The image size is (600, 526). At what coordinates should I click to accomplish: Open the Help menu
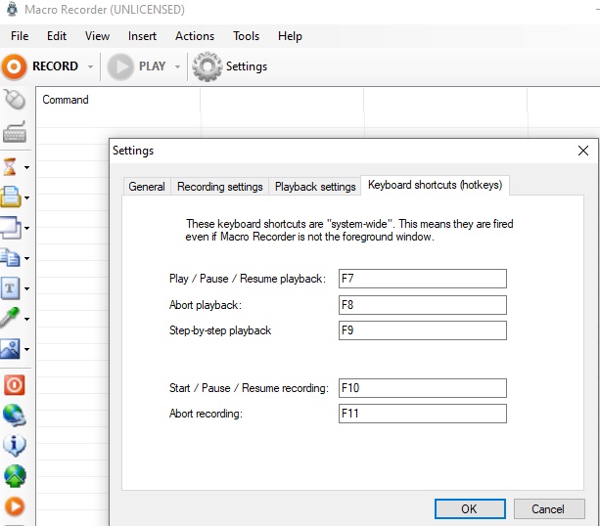point(290,36)
